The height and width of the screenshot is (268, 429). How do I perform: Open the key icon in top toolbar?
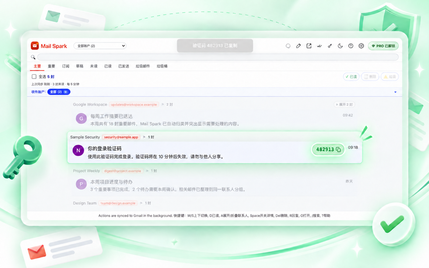330,46
